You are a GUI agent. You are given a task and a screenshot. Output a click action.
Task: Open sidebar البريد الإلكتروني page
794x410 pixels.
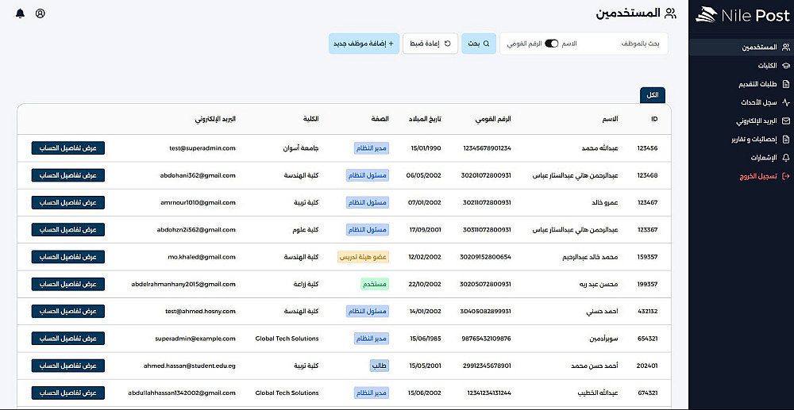(x=741, y=121)
